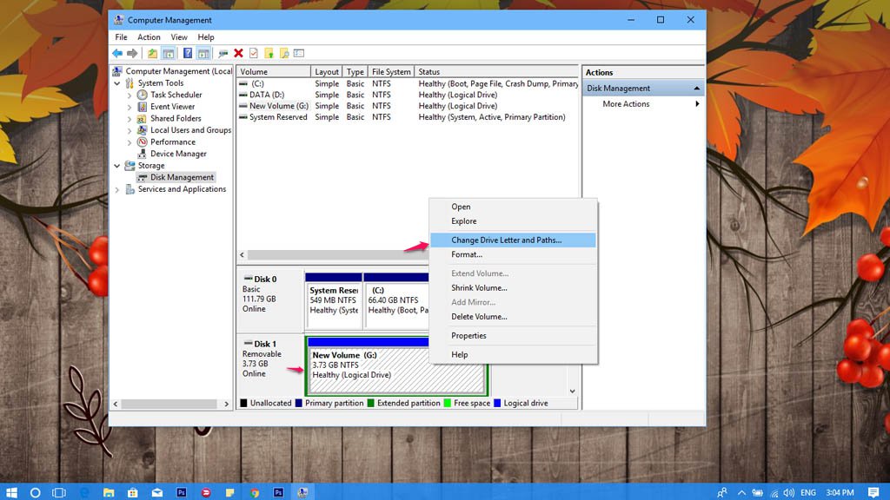
Task: Open the Microsoft Store taskbar icon
Action: pyautogui.click(x=133, y=492)
